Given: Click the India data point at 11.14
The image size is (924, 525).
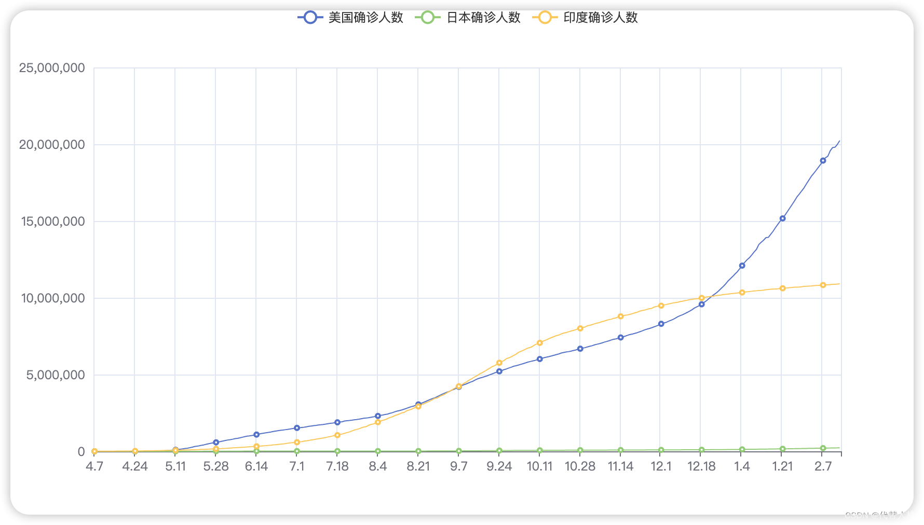Looking at the screenshot, I should tap(620, 316).
